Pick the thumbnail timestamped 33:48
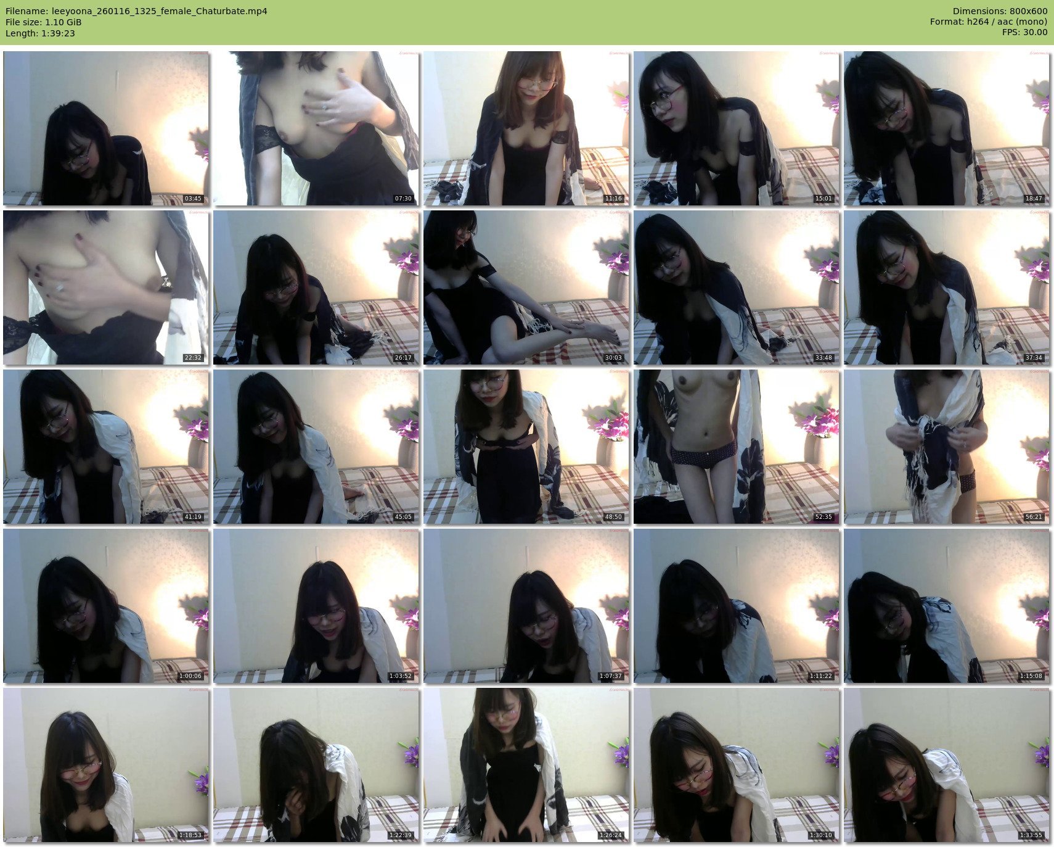This screenshot has height=847, width=1054. (737, 287)
